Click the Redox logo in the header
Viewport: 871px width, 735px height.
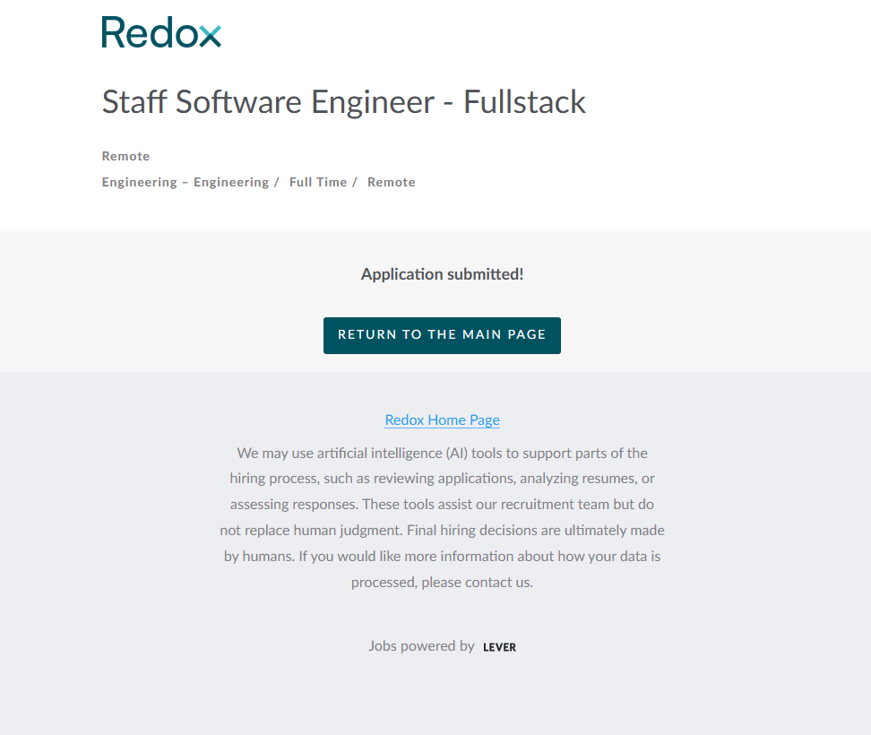coord(160,32)
